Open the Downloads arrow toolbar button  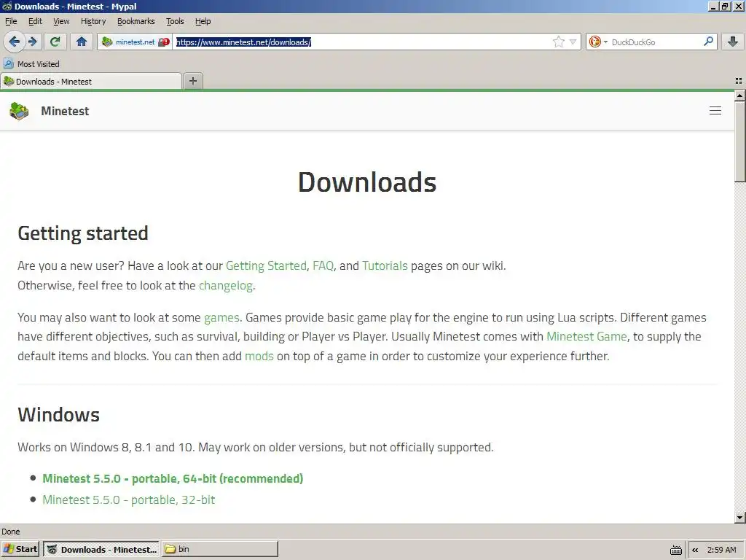tap(733, 42)
